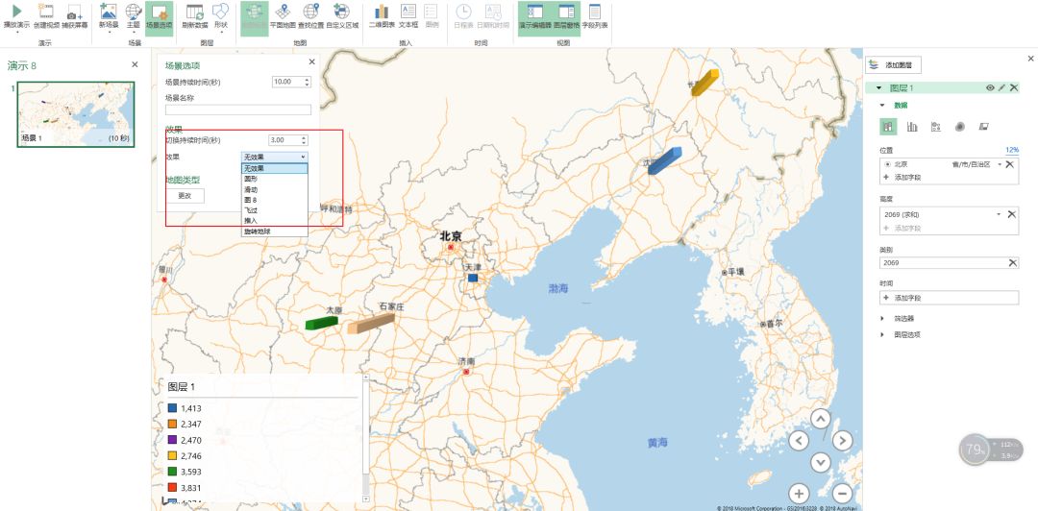1038x511 pixels.
Task: Select region chart type icon
Action: [x=983, y=127]
